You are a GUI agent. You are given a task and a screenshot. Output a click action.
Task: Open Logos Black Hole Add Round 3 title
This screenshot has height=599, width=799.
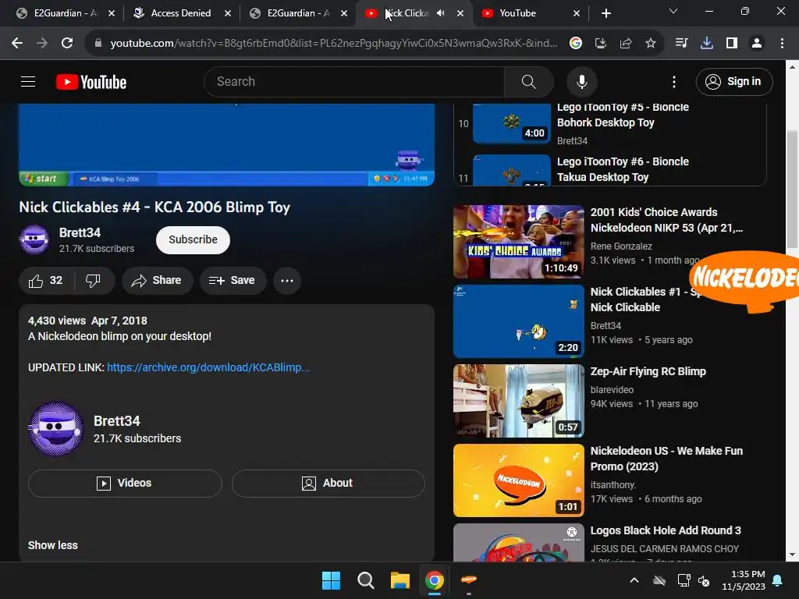point(666,530)
